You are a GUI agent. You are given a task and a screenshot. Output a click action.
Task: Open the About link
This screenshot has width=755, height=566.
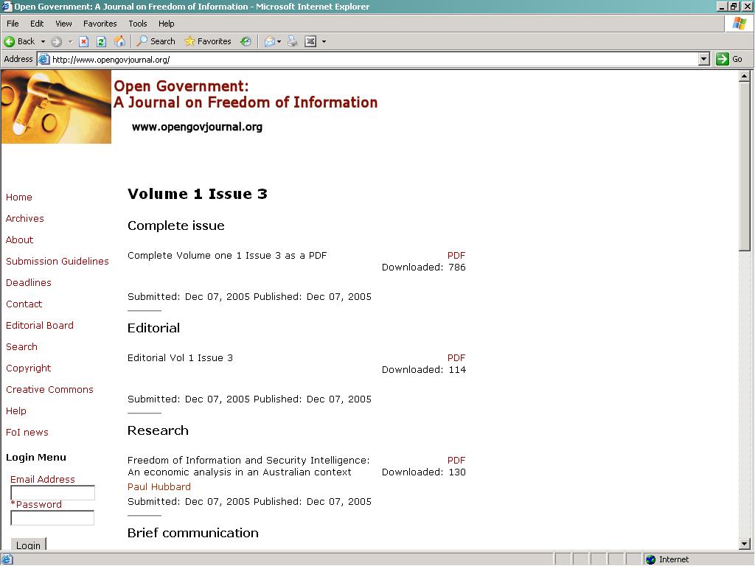(x=19, y=240)
